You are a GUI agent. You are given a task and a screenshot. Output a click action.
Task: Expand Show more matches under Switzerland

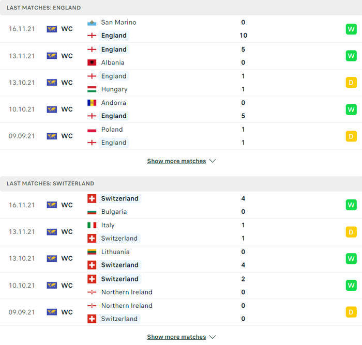(x=176, y=337)
